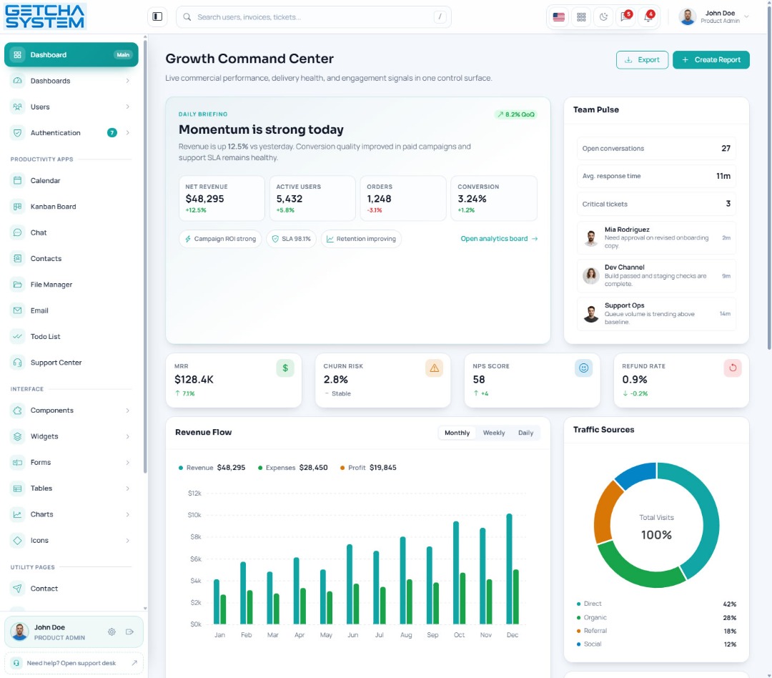
Task: Click the MRR dollar icon
Action: tap(285, 368)
